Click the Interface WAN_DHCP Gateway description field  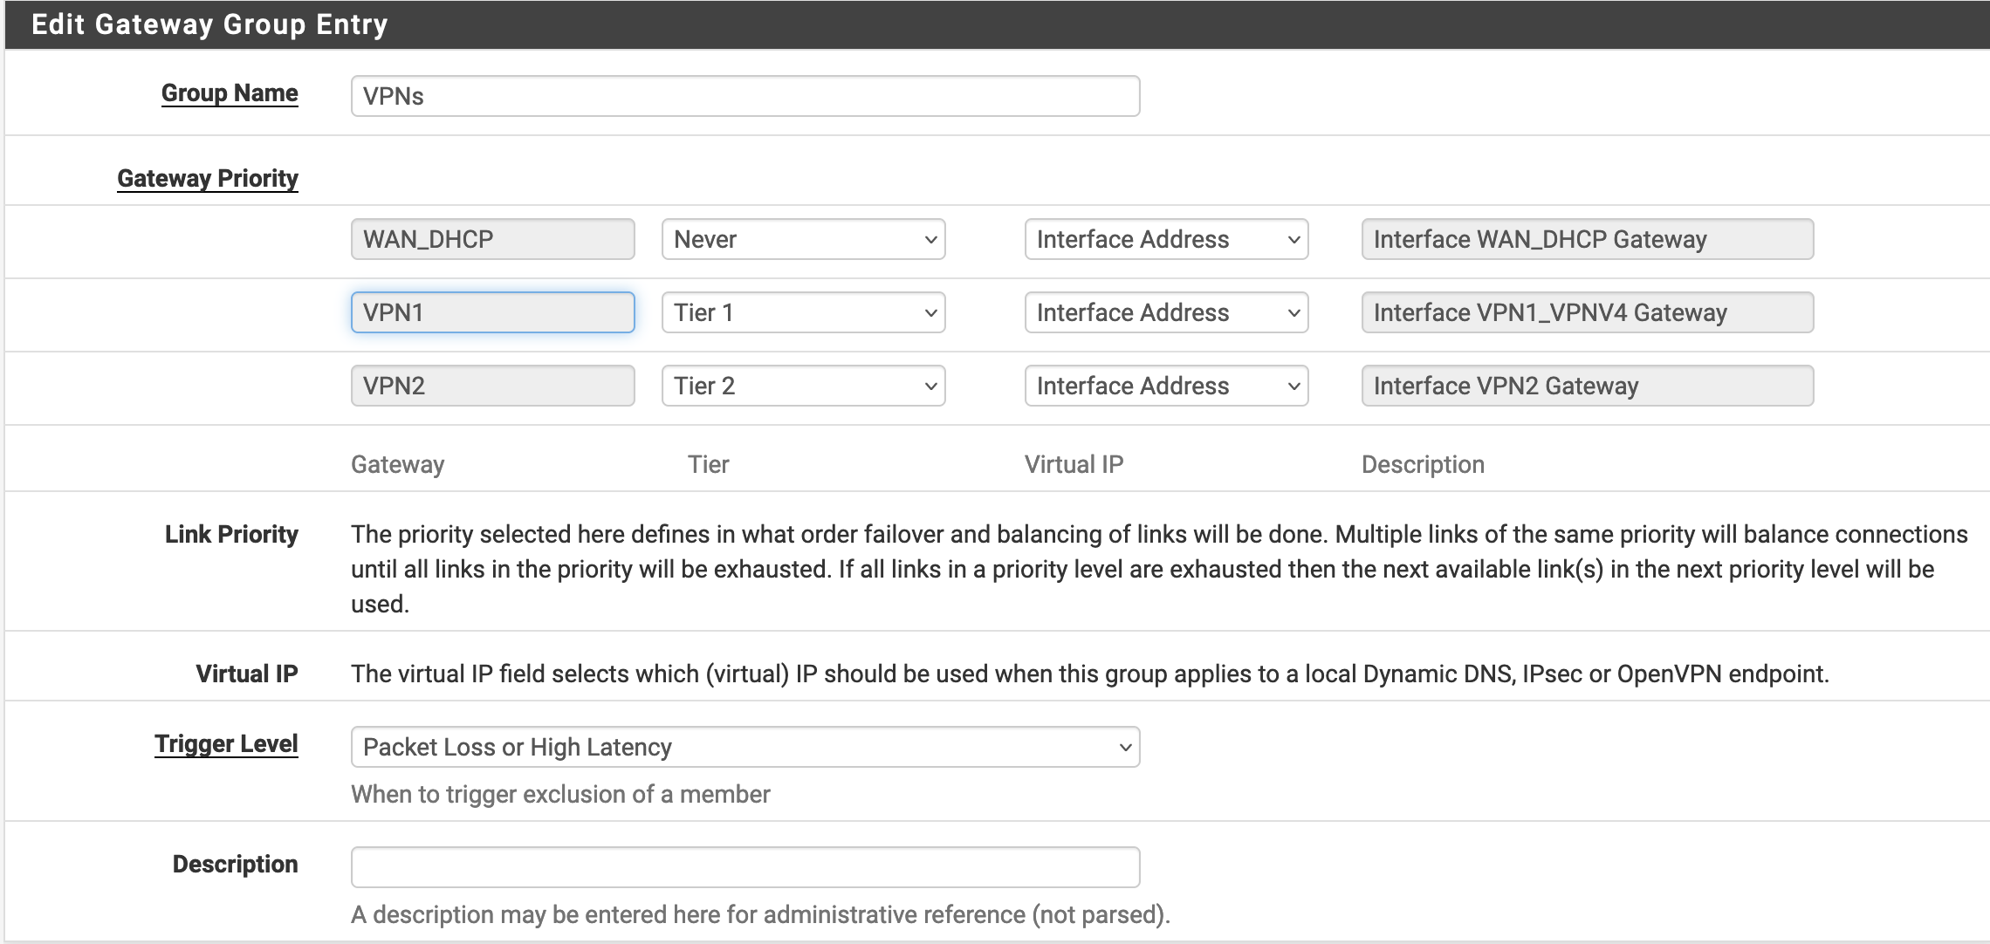click(x=1587, y=239)
